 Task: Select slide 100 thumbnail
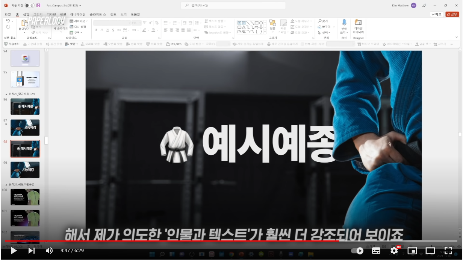(25, 197)
